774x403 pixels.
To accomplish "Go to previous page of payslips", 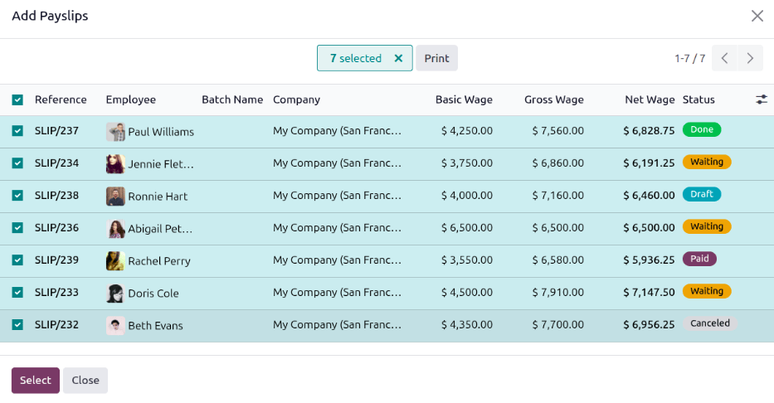I will pos(725,58).
